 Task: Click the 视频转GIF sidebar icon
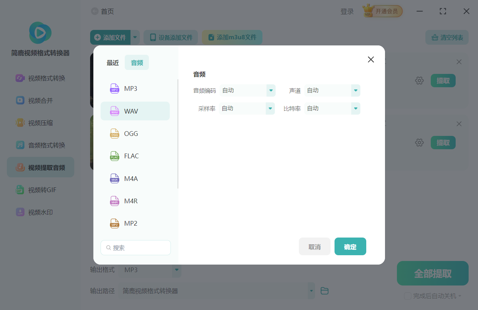pyautogui.click(x=20, y=190)
